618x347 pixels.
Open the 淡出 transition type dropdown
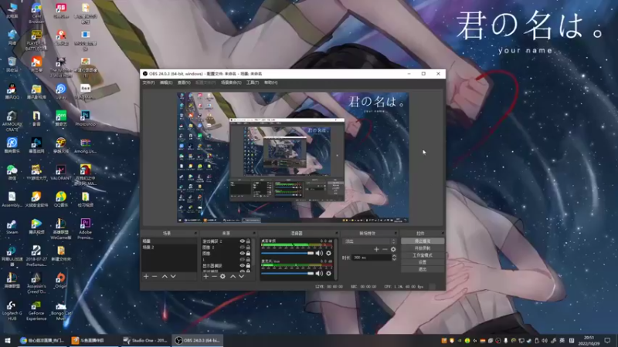tap(370, 241)
